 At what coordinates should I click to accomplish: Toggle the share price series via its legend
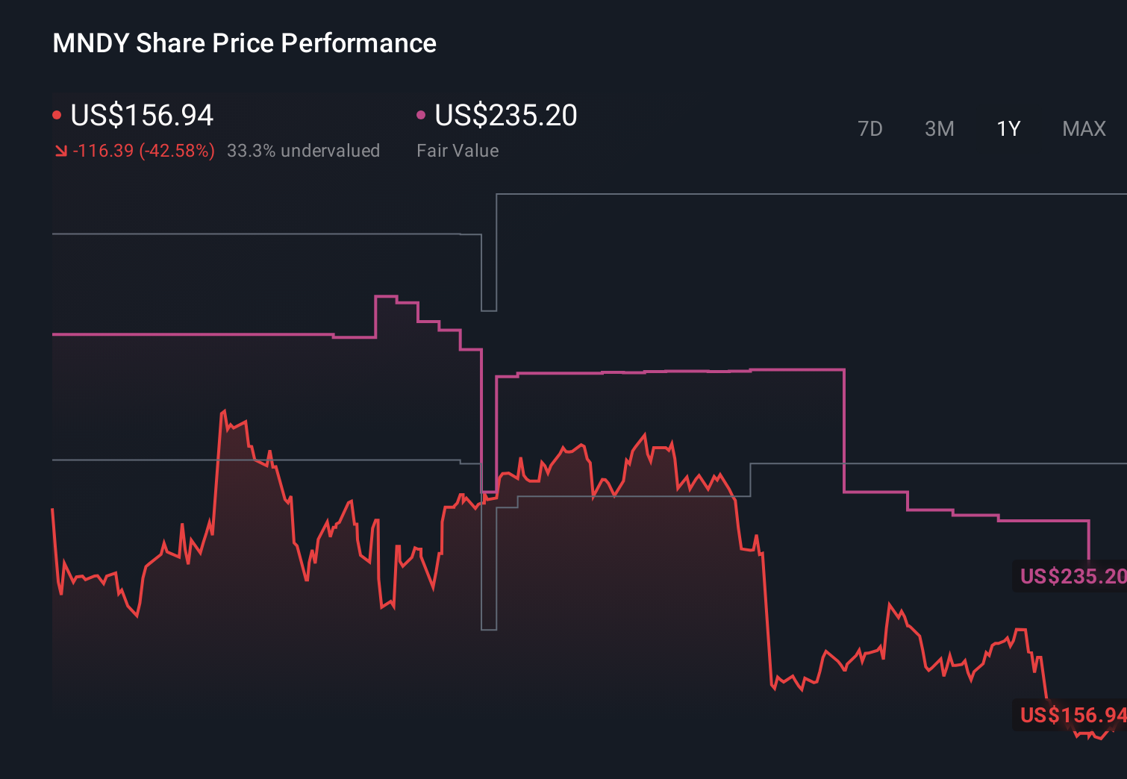coord(142,116)
